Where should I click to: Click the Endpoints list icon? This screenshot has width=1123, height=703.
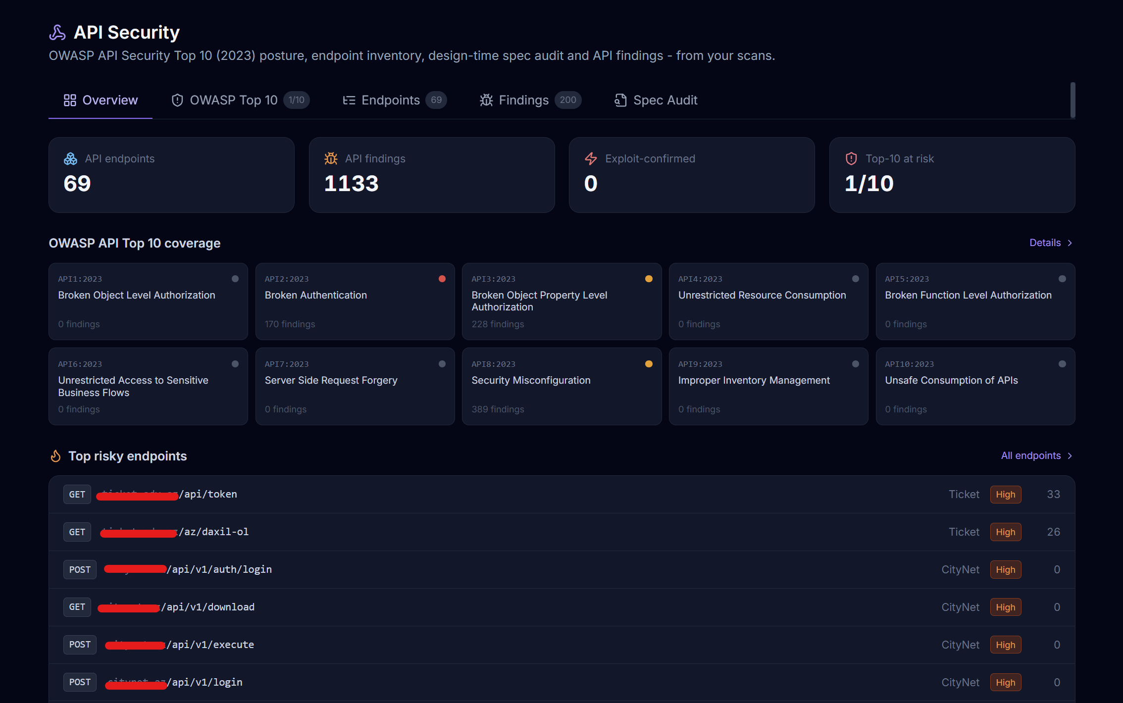(349, 100)
